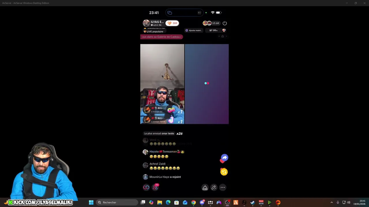
Task: Tap the 'Ajouter maint...' goal button
Action: pos(193,30)
